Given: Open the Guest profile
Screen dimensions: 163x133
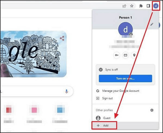Looking at the screenshot, I should 125,118.
